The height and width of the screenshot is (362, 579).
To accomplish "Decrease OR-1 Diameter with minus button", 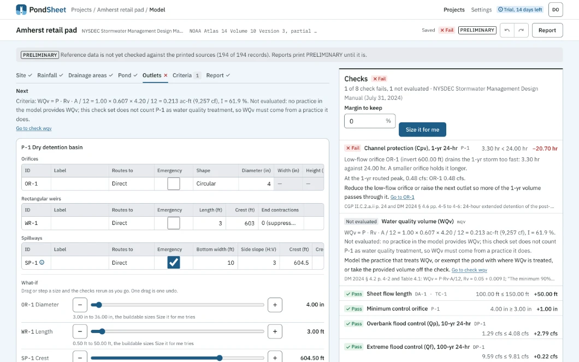I will click(80, 305).
